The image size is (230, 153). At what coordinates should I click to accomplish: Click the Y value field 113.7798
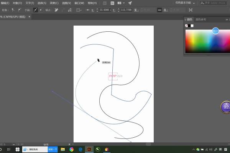[126, 10]
